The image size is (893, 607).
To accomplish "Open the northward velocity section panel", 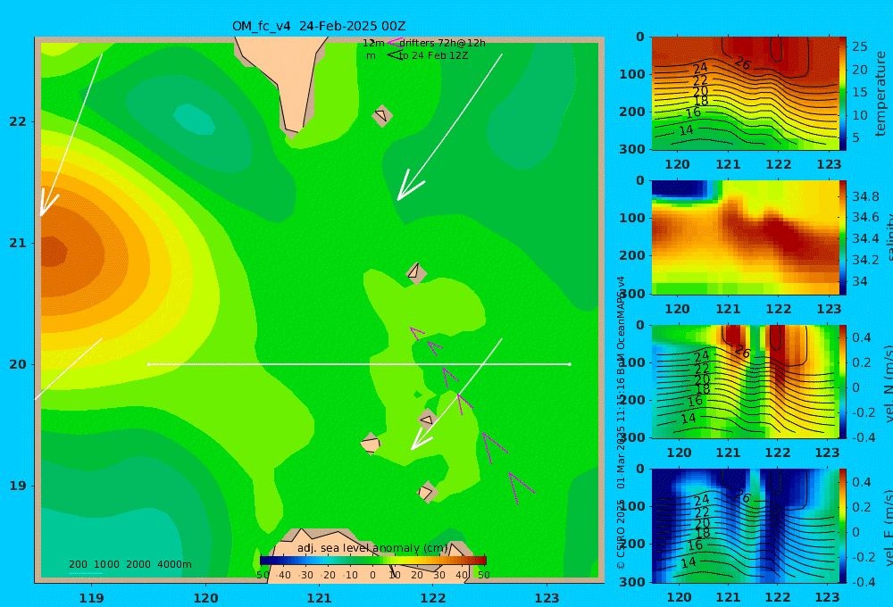I will point(745,382).
